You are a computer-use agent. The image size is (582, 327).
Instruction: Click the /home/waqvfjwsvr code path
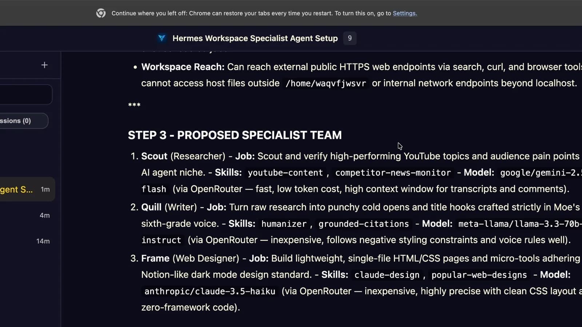[326, 83]
